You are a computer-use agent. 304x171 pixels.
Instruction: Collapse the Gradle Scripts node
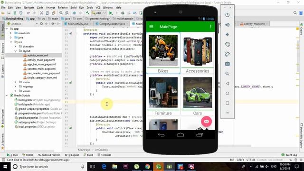pyautogui.click(x=7, y=95)
